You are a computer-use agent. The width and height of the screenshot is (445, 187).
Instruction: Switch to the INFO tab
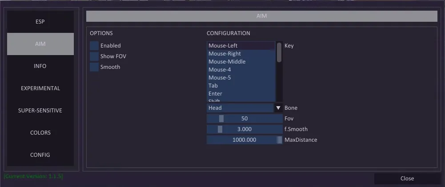[40, 66]
